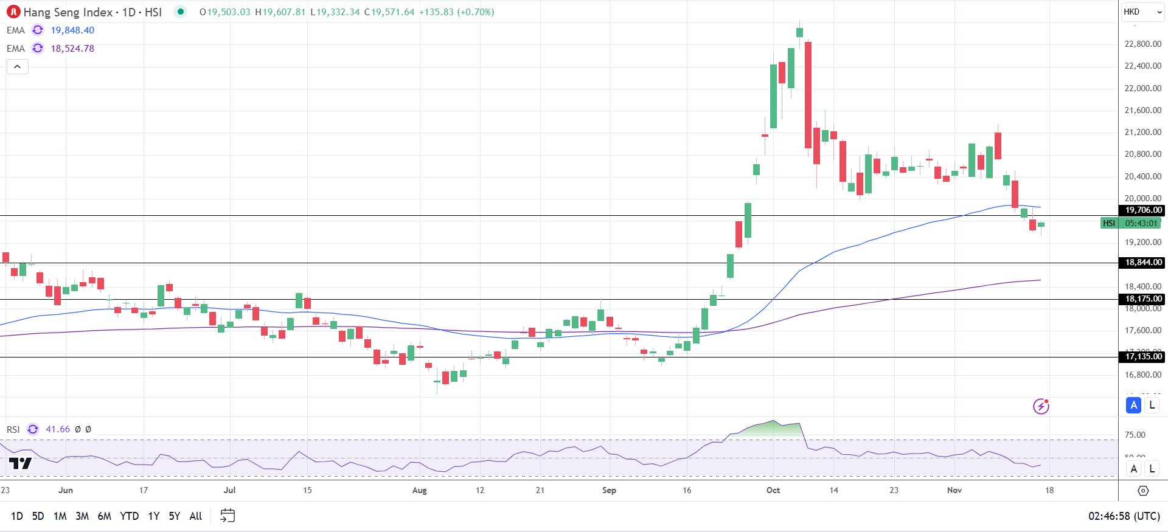Toggle auto scale A on main chart
The height and width of the screenshot is (532, 1168).
tap(1133, 405)
